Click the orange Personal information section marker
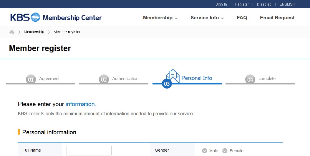This screenshot has width=310, height=156. pos(19,132)
